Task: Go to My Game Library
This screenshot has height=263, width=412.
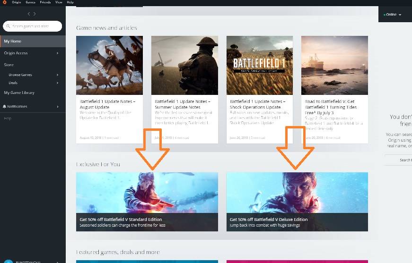Action: (x=19, y=93)
